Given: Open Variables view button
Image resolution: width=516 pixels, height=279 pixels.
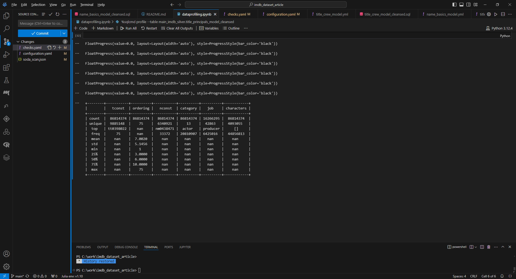Looking at the screenshot, I should (x=209, y=28).
